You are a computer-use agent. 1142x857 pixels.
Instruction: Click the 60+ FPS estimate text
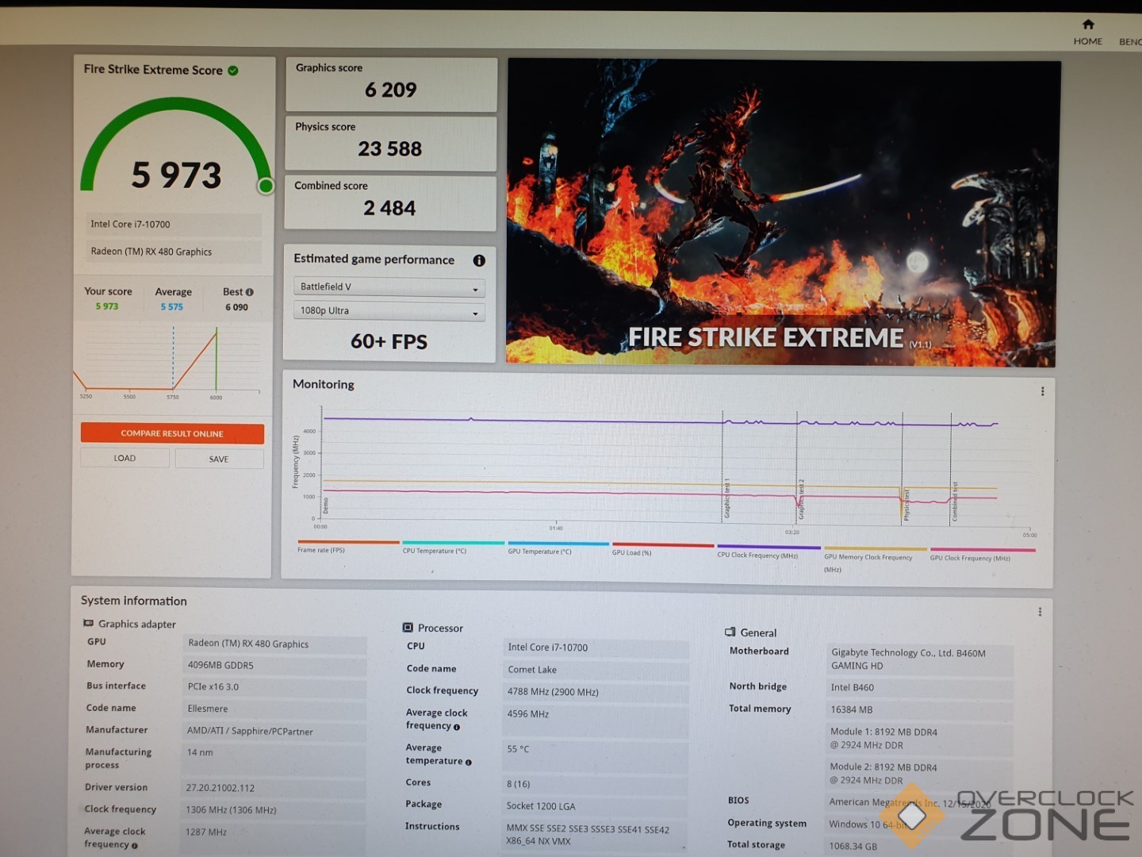pos(389,341)
